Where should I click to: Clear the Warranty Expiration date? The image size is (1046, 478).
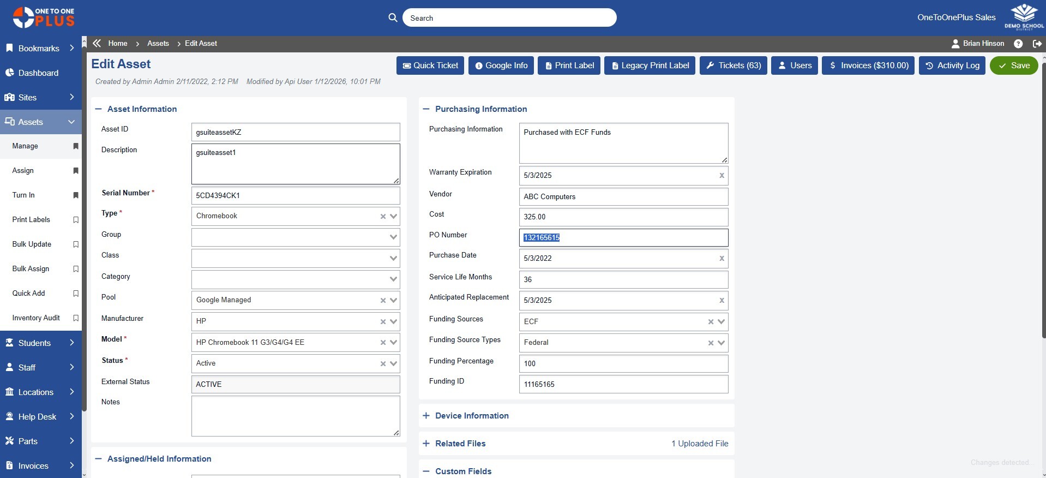coord(722,176)
